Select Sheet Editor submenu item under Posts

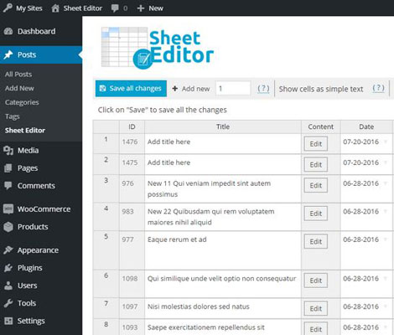point(25,131)
